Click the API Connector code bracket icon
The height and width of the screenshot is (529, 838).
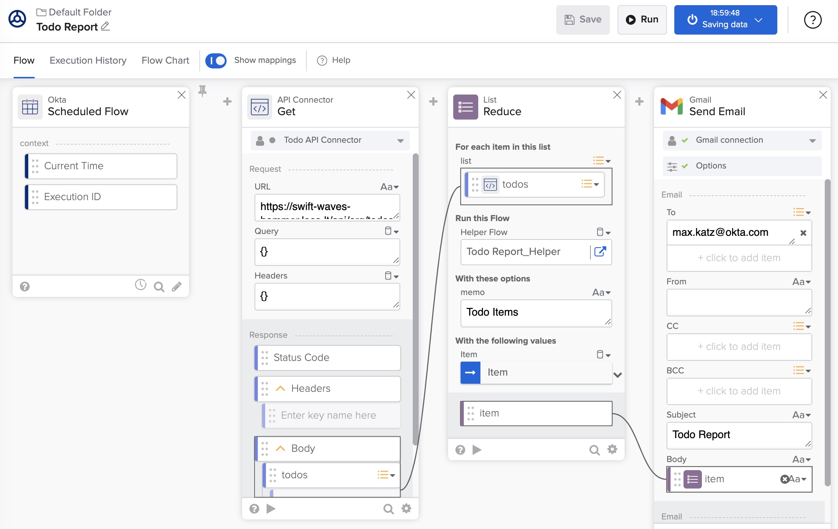[259, 106]
